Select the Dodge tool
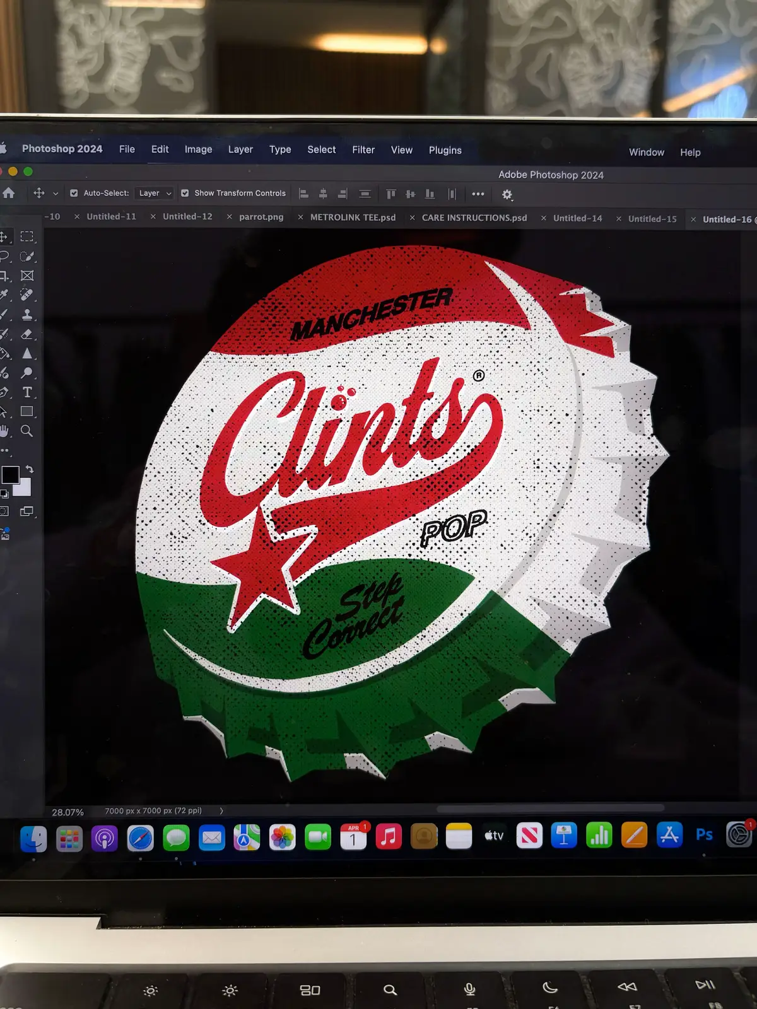Viewport: 757px width, 1009px height. click(27, 373)
